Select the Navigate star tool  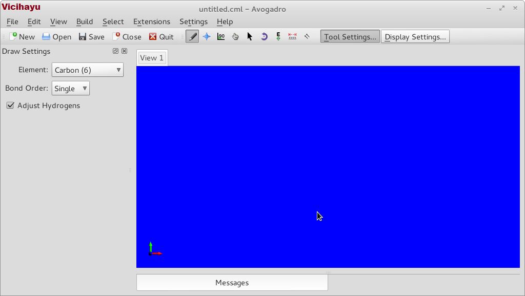[207, 36]
